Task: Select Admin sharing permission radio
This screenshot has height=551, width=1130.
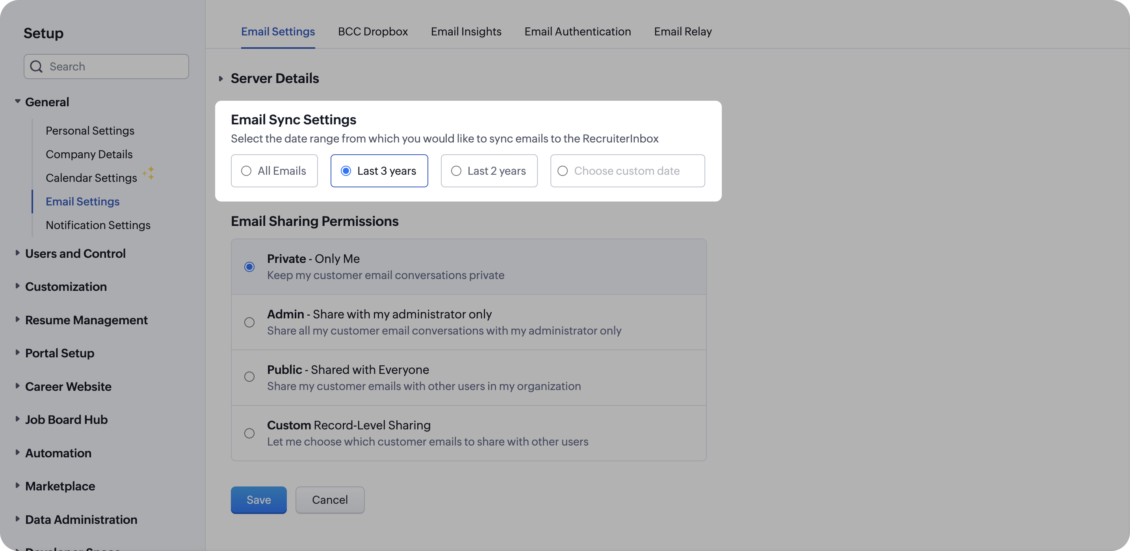Action: (249, 322)
